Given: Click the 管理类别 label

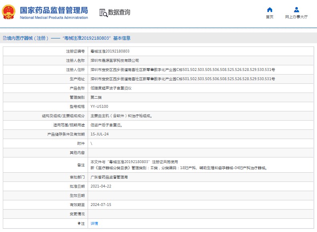Looking at the screenshot, I should [x=77, y=97].
